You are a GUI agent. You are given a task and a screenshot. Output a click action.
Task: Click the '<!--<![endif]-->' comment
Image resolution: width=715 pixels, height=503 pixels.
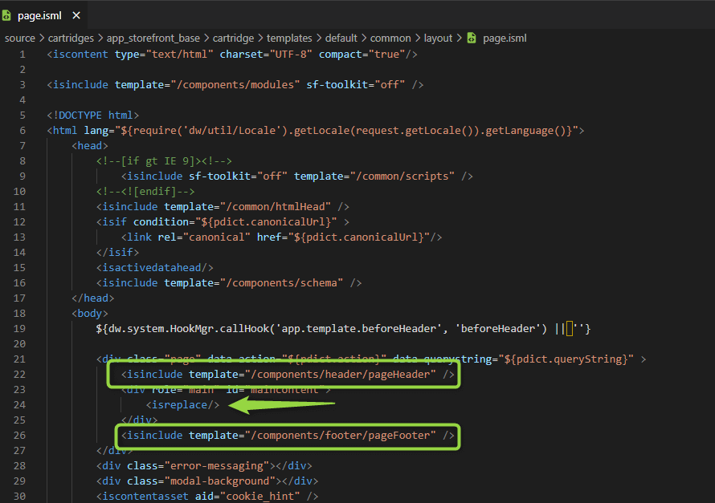point(145,192)
